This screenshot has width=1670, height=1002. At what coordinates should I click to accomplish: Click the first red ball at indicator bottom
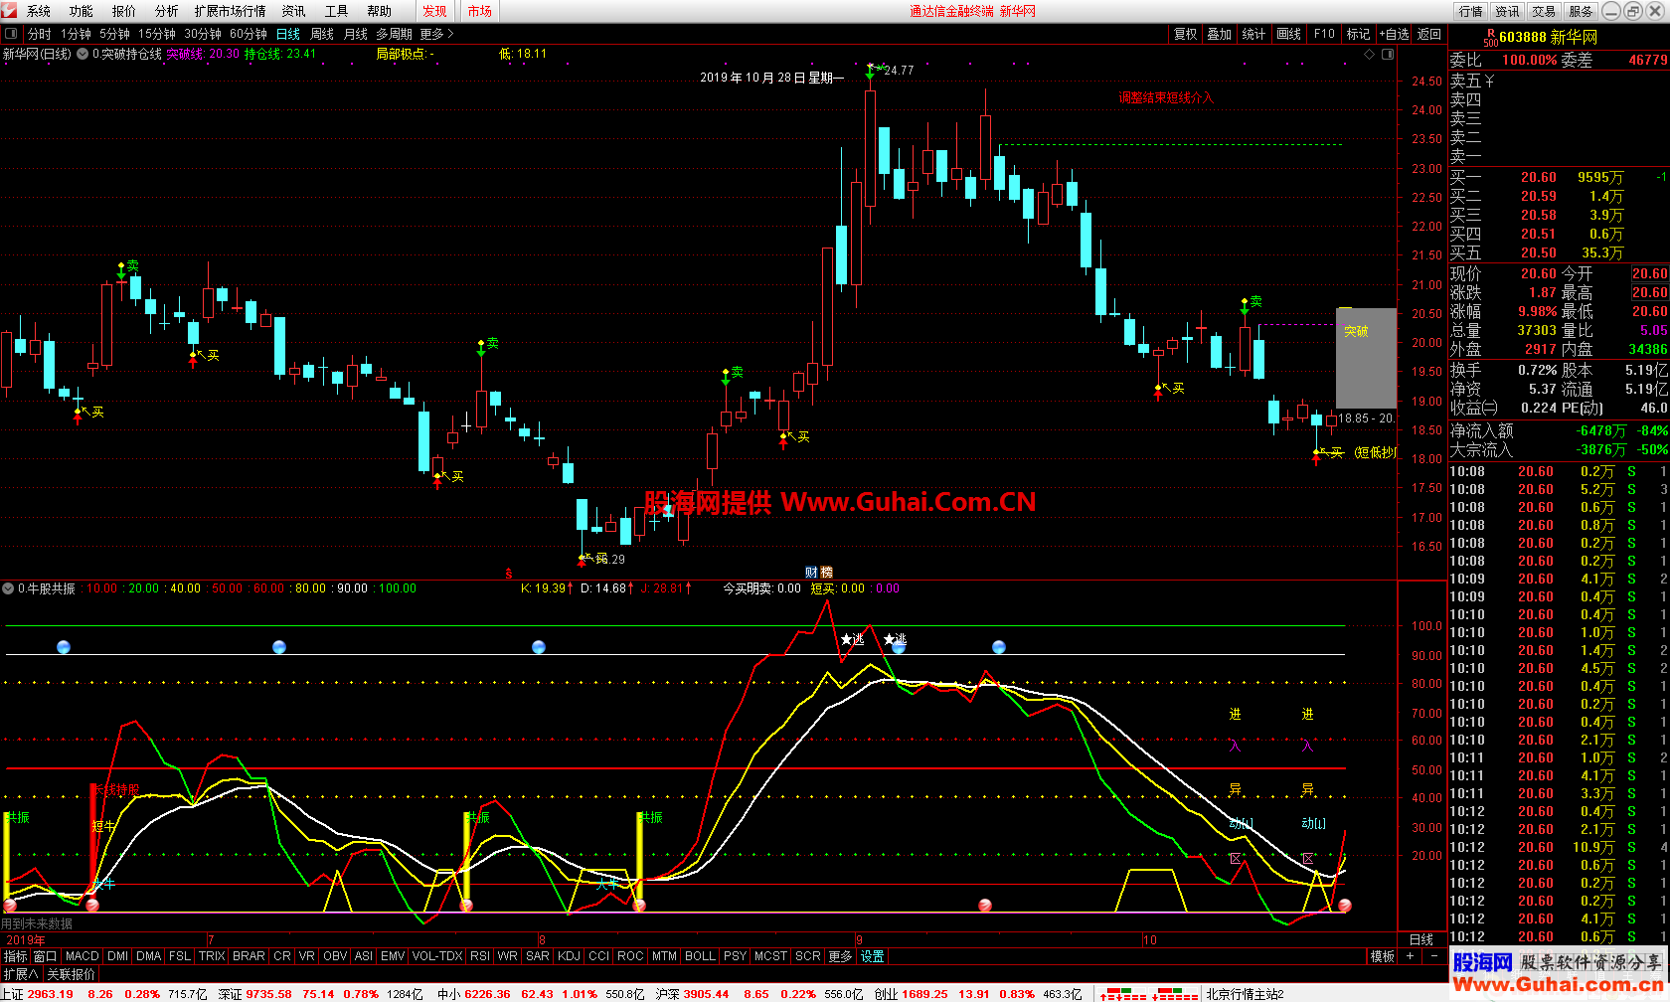point(10,906)
